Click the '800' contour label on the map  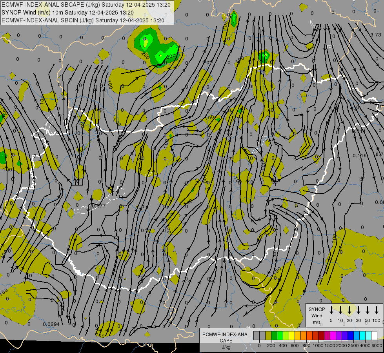tap(171, 56)
